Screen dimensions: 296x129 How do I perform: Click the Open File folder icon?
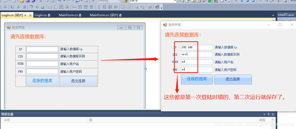tap(22, 1)
